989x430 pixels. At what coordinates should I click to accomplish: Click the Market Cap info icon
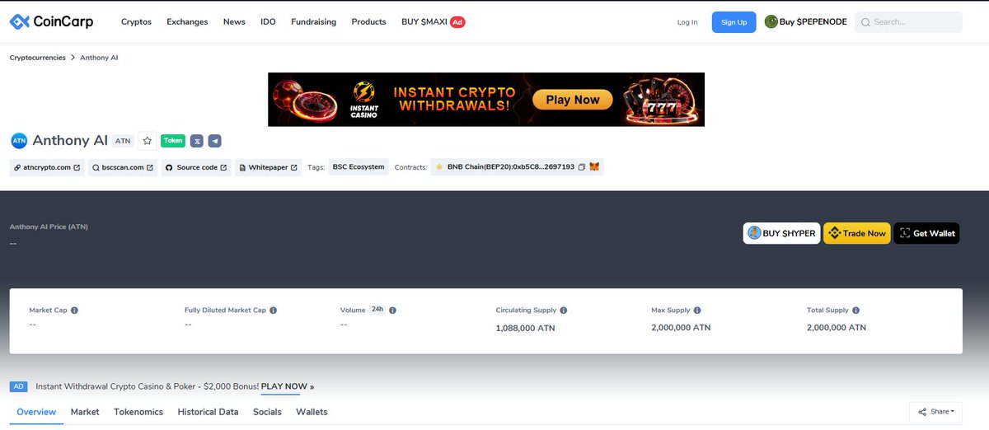click(74, 311)
